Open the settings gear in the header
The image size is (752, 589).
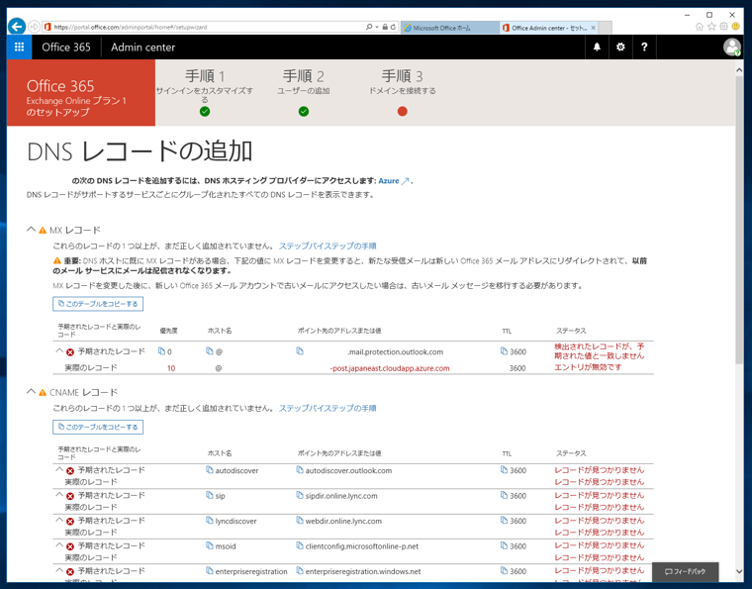[x=620, y=47]
